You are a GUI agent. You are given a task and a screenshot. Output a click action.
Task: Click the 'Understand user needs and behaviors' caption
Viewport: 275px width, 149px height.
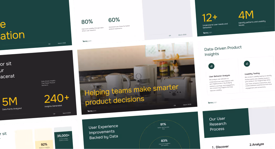(215, 26)
